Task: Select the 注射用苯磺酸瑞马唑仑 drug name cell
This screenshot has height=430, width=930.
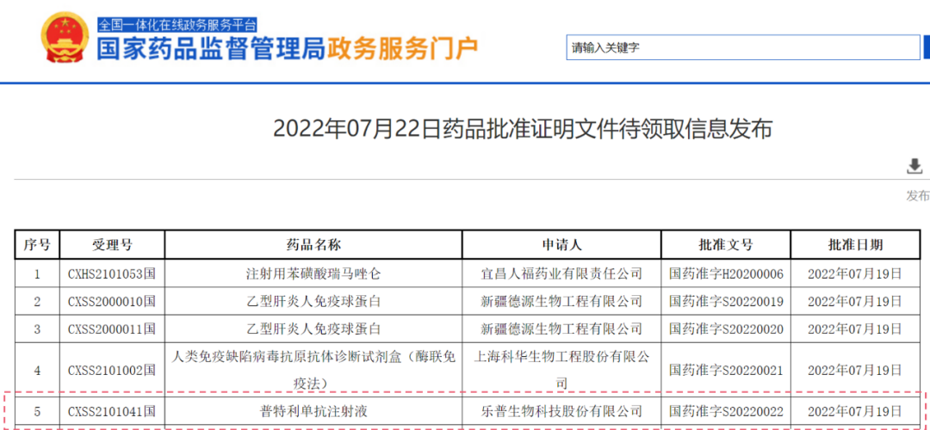Action: click(x=313, y=274)
